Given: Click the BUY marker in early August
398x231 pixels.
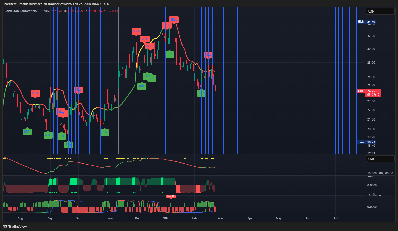Looking at the screenshot, I should [x=27, y=132].
